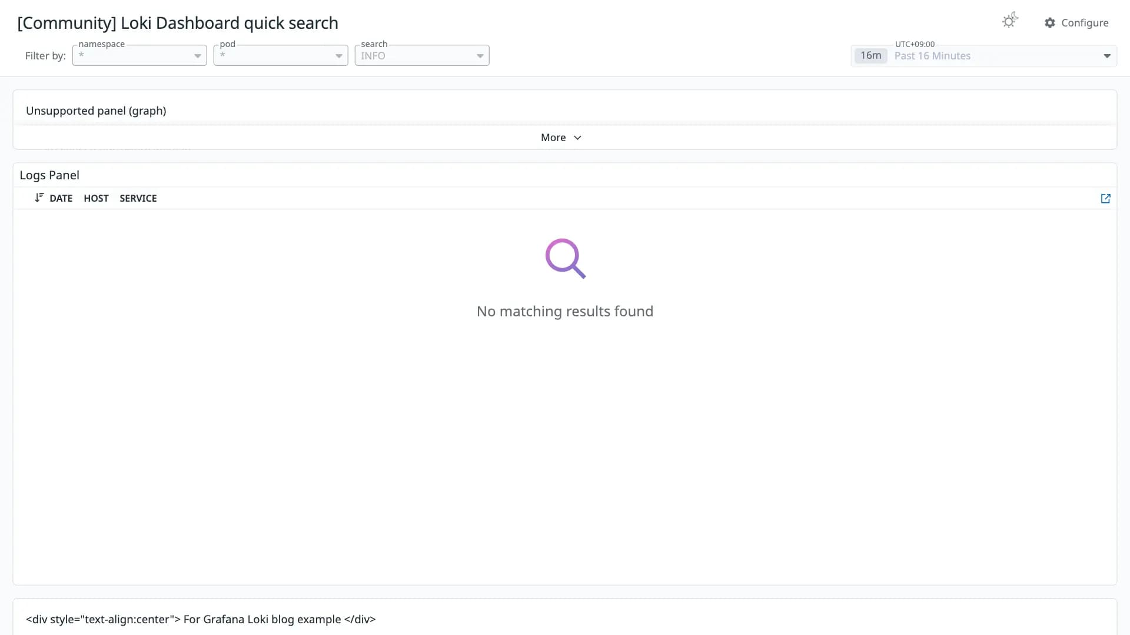Image resolution: width=1130 pixels, height=635 pixels.
Task: Open Configure via its gear icon
Action: [x=1050, y=23]
